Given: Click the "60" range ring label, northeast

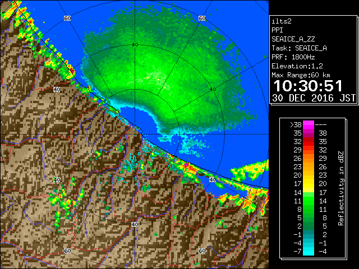Looking at the screenshot, I should pos(202,18).
